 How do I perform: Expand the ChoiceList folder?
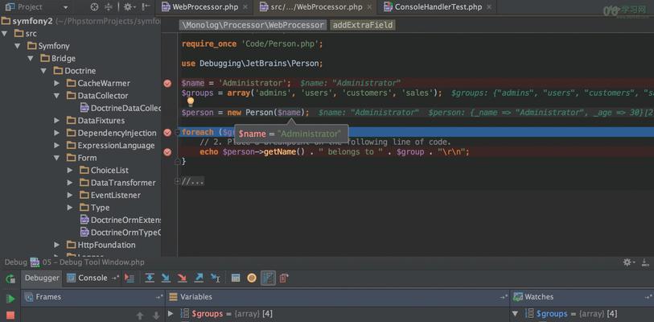70,171
